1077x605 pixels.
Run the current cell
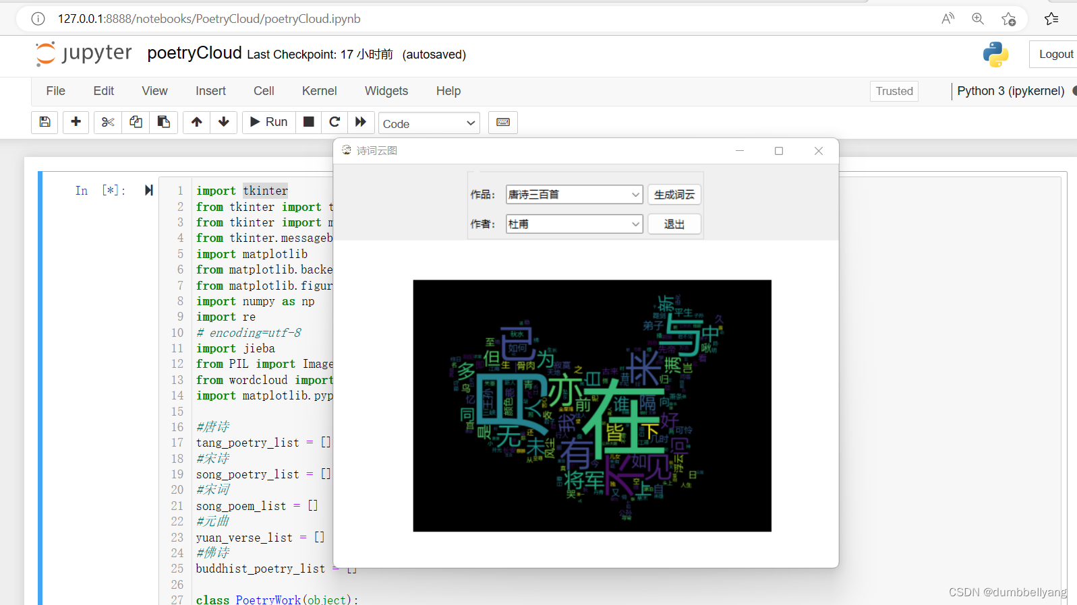269,122
